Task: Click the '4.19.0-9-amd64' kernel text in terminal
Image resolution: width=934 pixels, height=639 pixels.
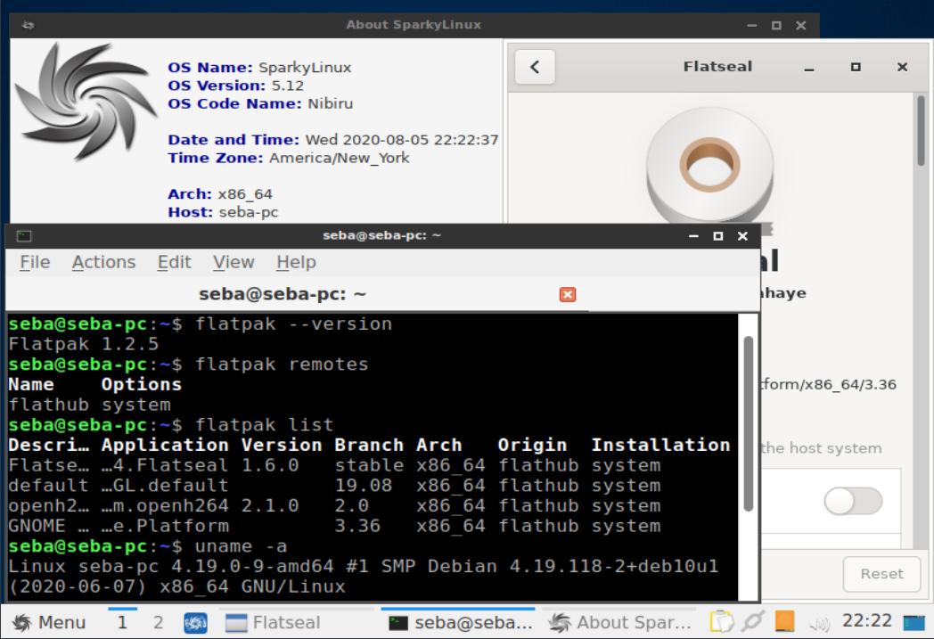Action: pos(252,566)
